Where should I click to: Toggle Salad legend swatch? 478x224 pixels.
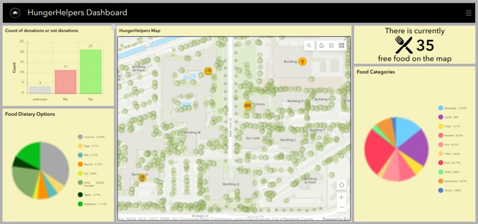point(441,172)
